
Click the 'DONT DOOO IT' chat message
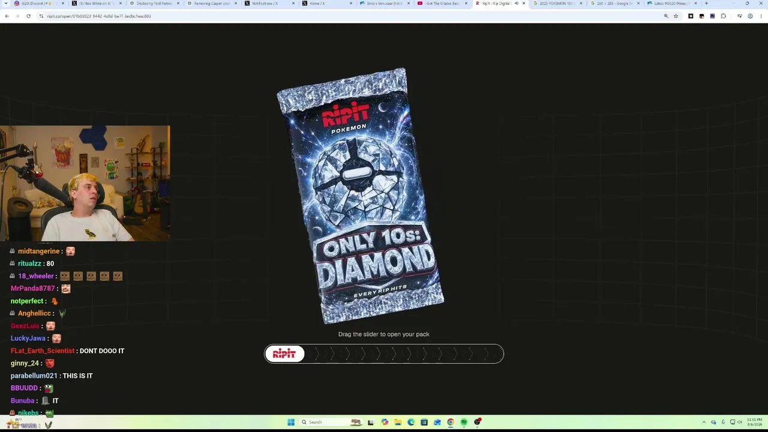(102, 351)
